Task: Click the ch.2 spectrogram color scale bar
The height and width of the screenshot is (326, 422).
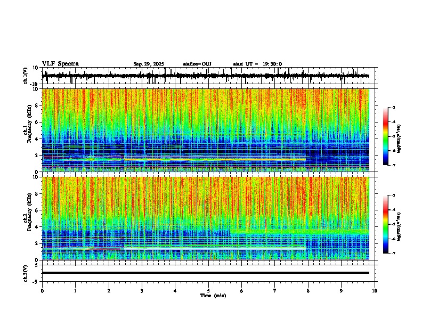Action: 386,224
